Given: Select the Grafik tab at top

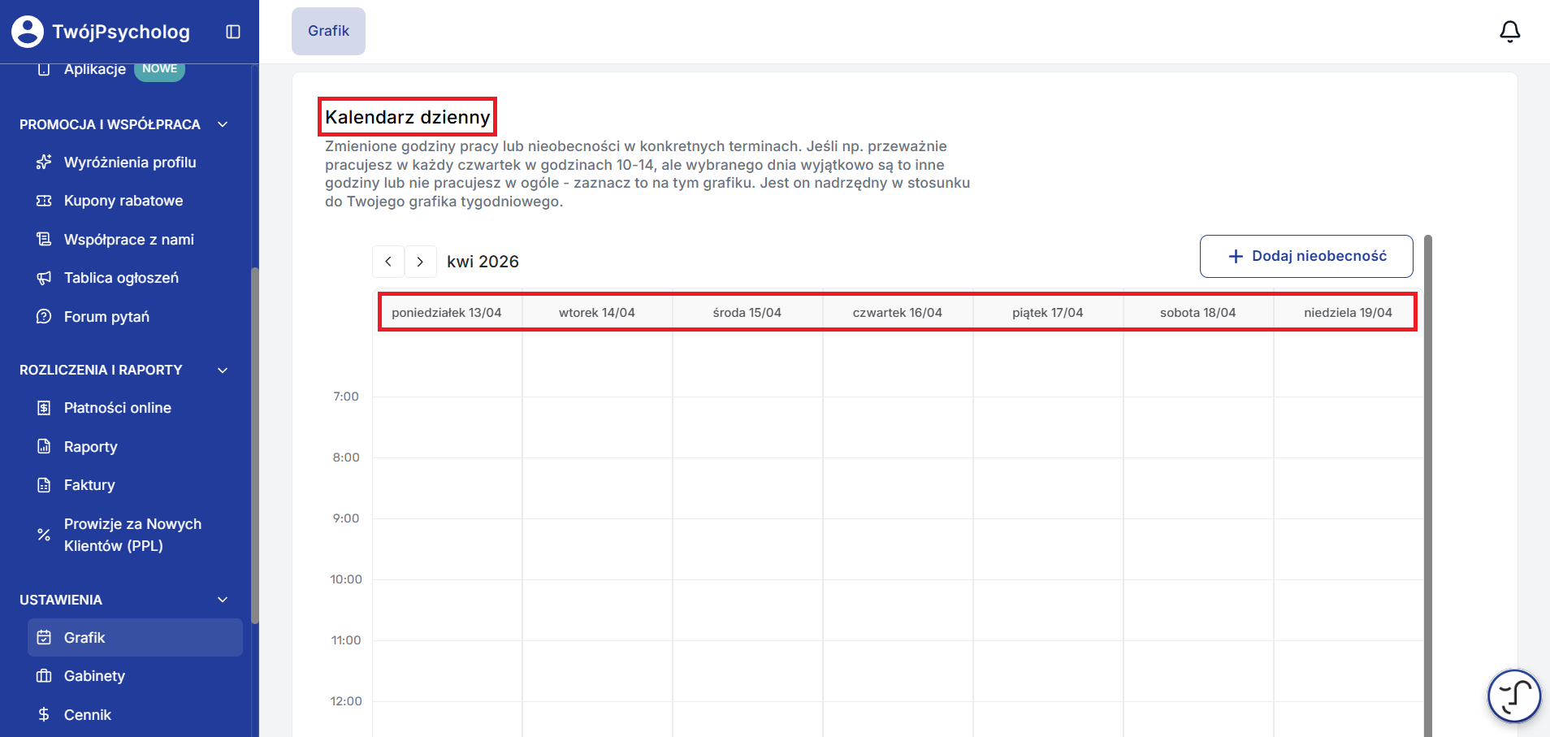Looking at the screenshot, I should 328,31.
